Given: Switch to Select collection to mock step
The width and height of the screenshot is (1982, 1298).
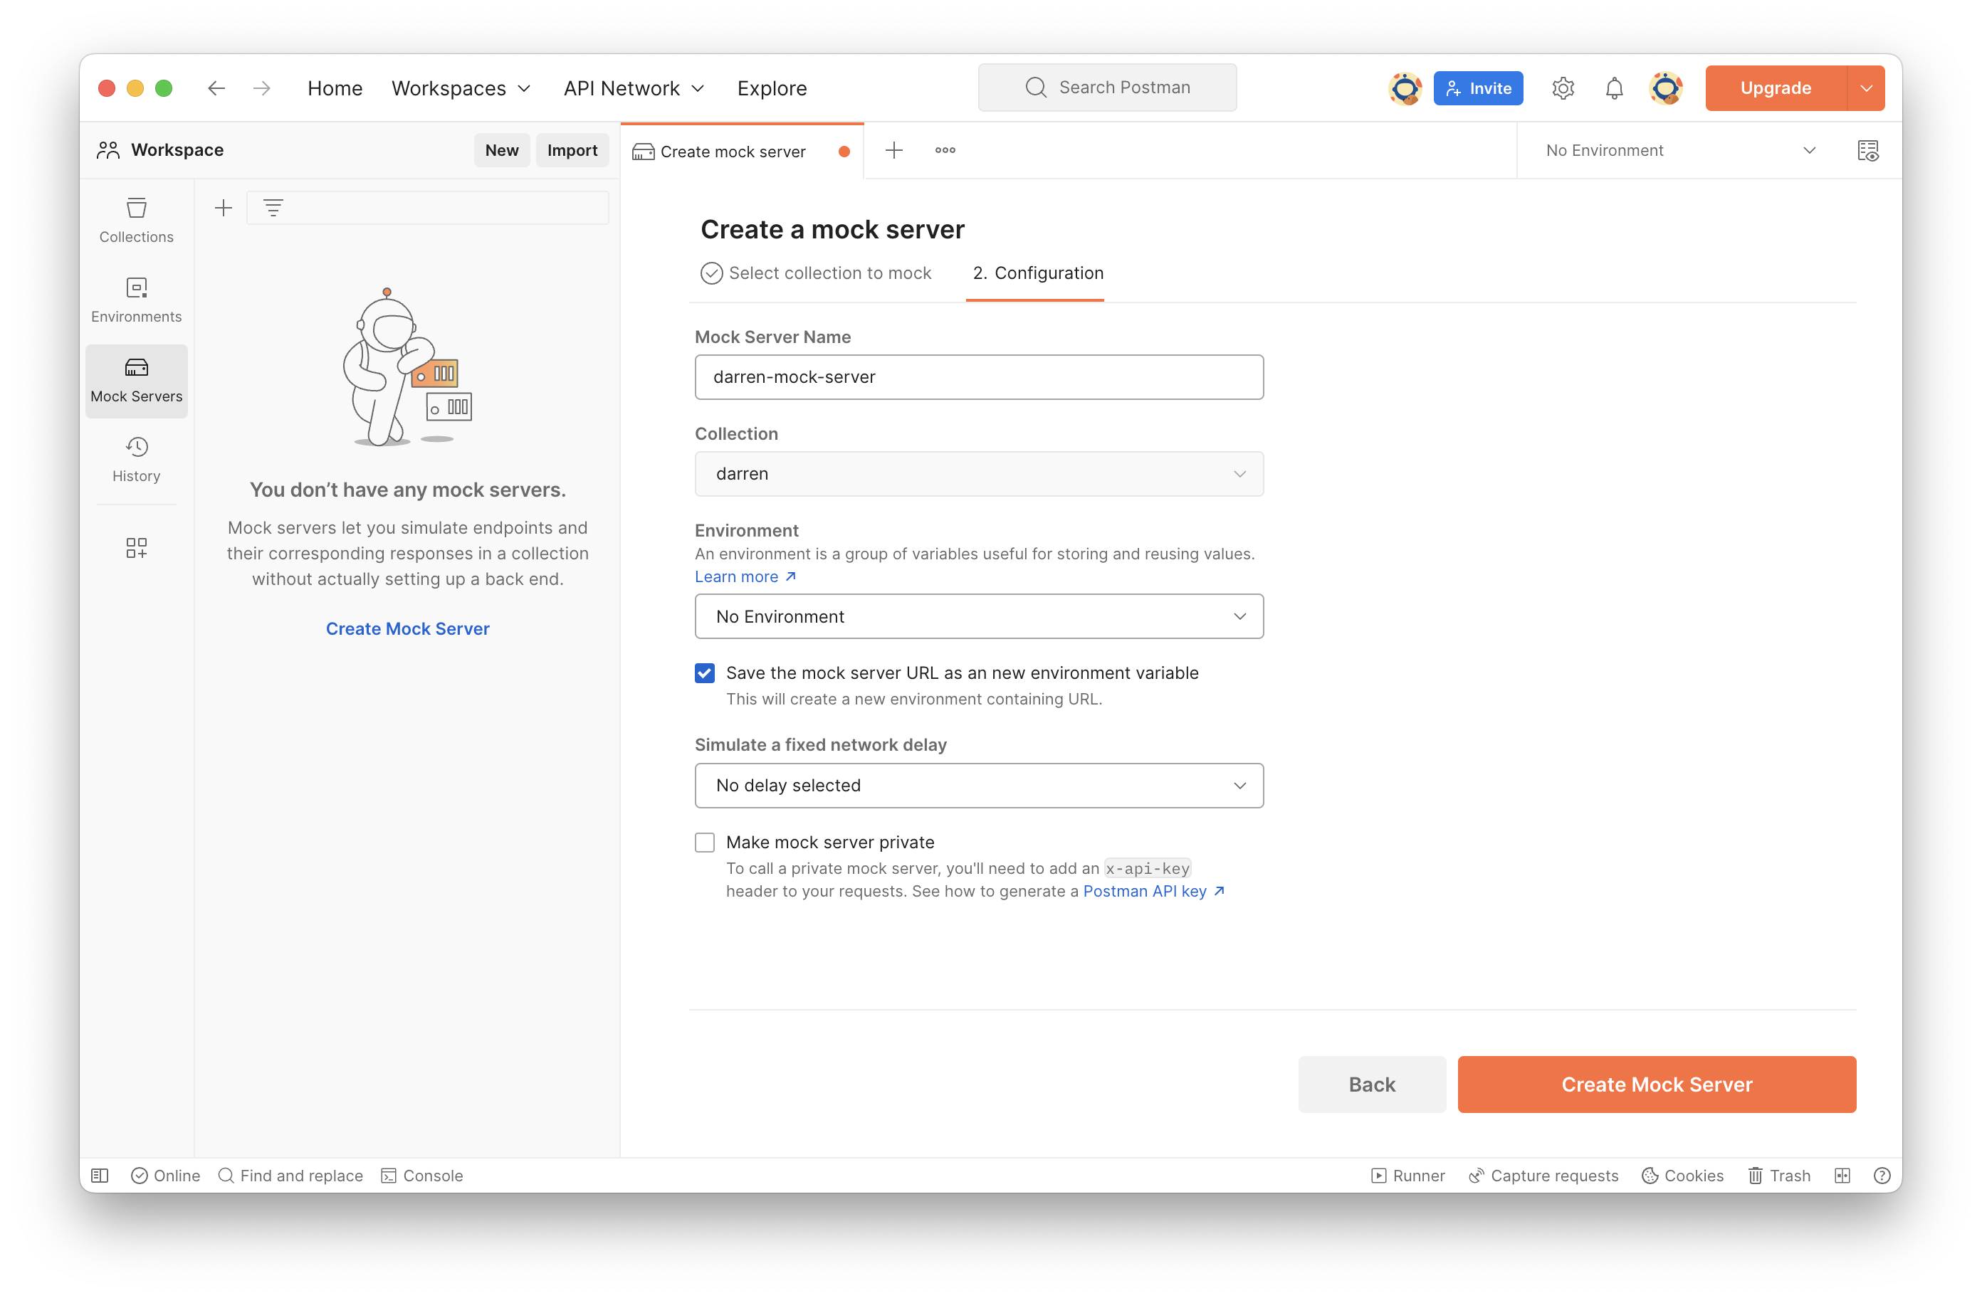Looking at the screenshot, I should pos(816,273).
